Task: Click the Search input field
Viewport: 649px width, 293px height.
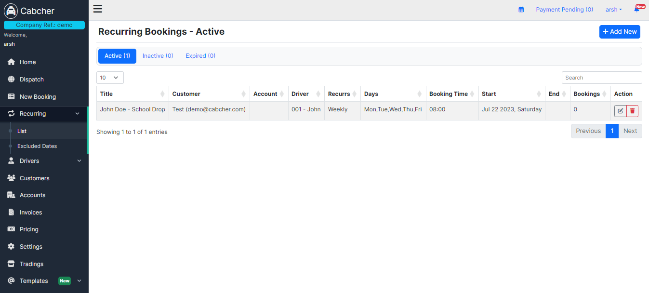Action: (601, 78)
